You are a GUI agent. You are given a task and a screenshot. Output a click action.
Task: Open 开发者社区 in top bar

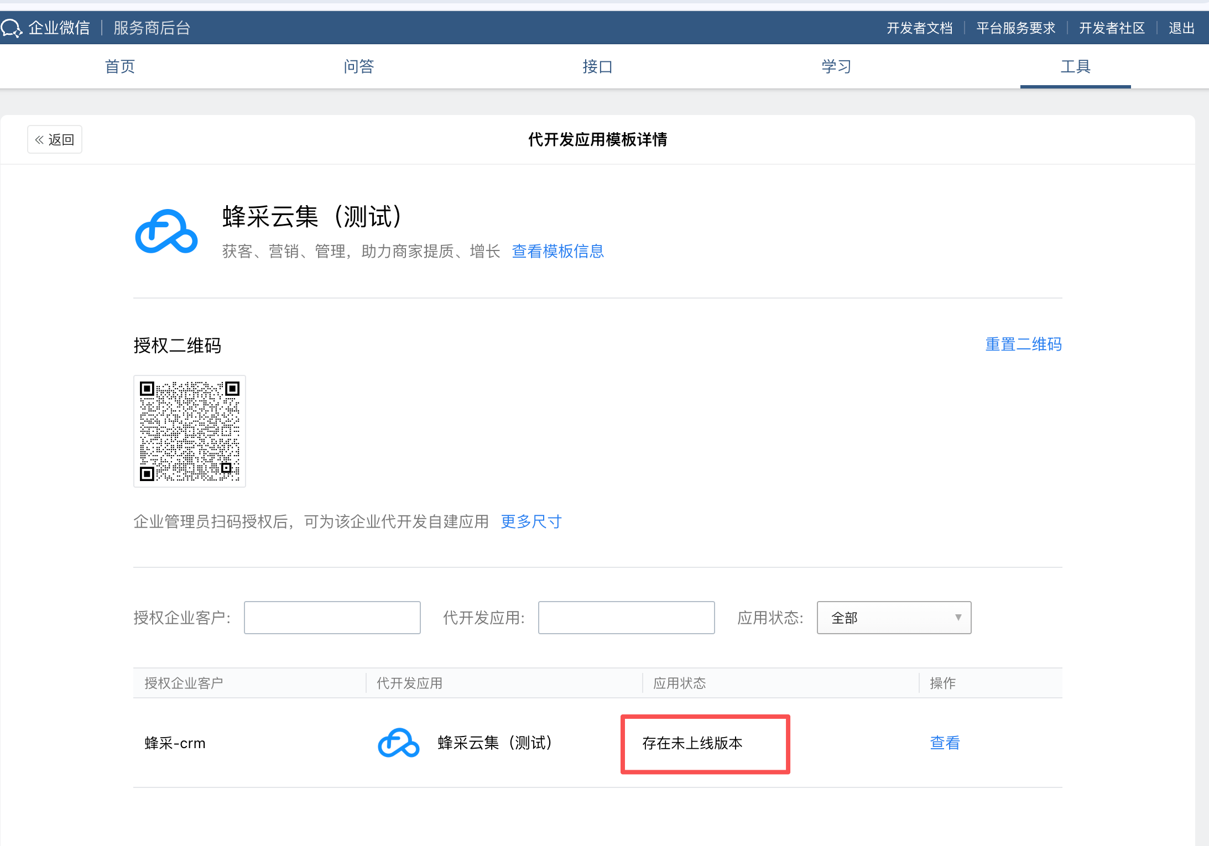click(1112, 28)
